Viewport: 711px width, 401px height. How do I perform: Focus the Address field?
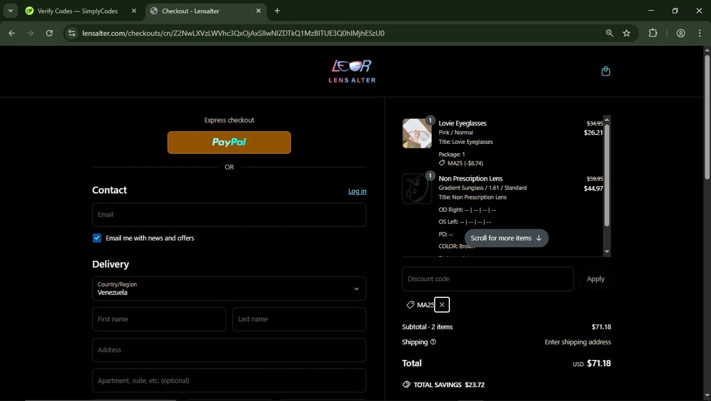coord(229,350)
